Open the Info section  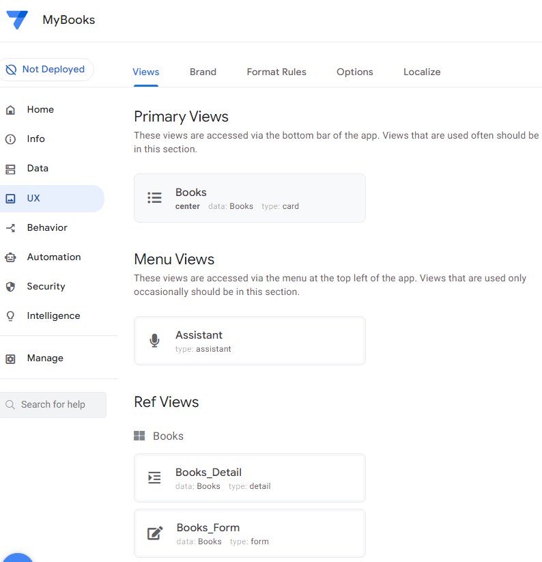pos(35,139)
